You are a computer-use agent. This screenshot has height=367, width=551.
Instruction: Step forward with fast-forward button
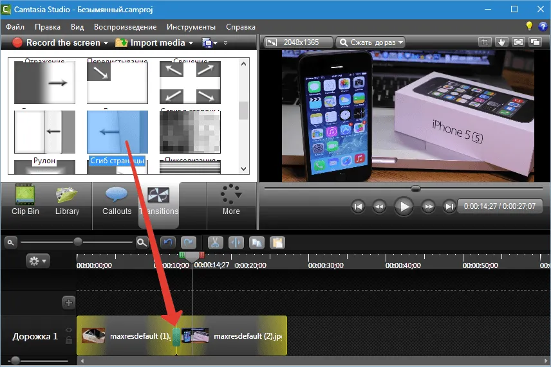point(428,207)
